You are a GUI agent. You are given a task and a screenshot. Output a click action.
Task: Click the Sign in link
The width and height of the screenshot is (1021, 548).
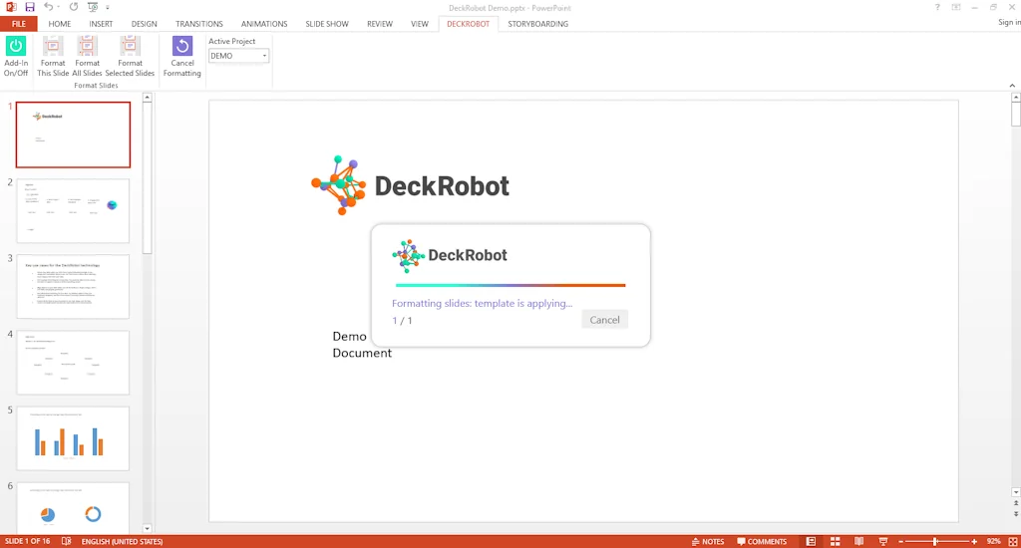click(x=1009, y=22)
